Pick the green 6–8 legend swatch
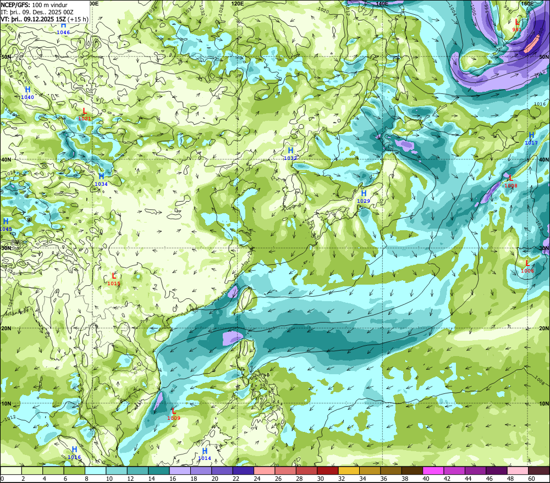 pyautogui.click(x=74, y=470)
